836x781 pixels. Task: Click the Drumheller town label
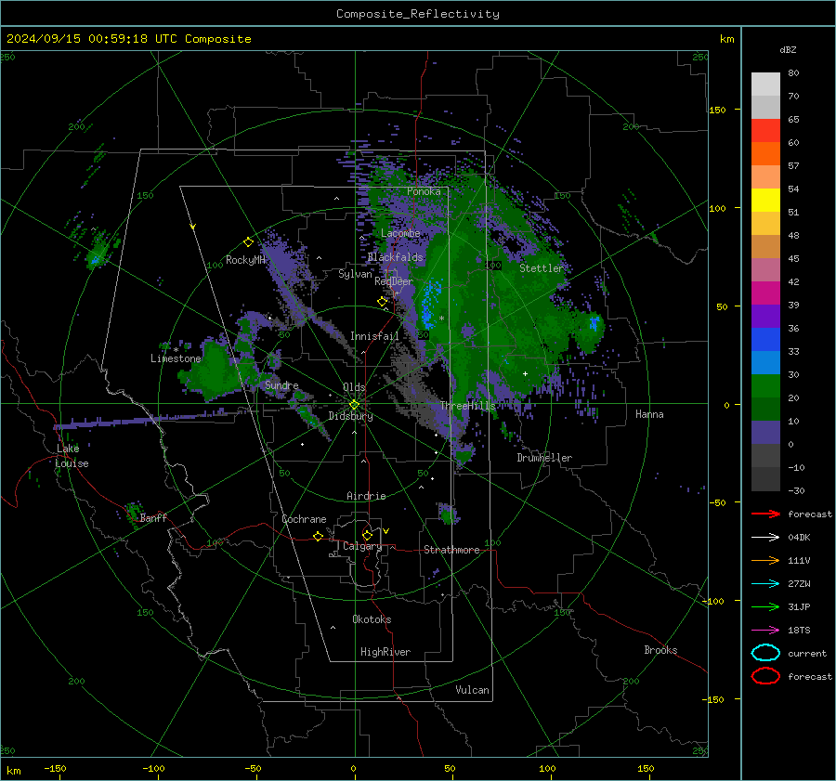[544, 458]
